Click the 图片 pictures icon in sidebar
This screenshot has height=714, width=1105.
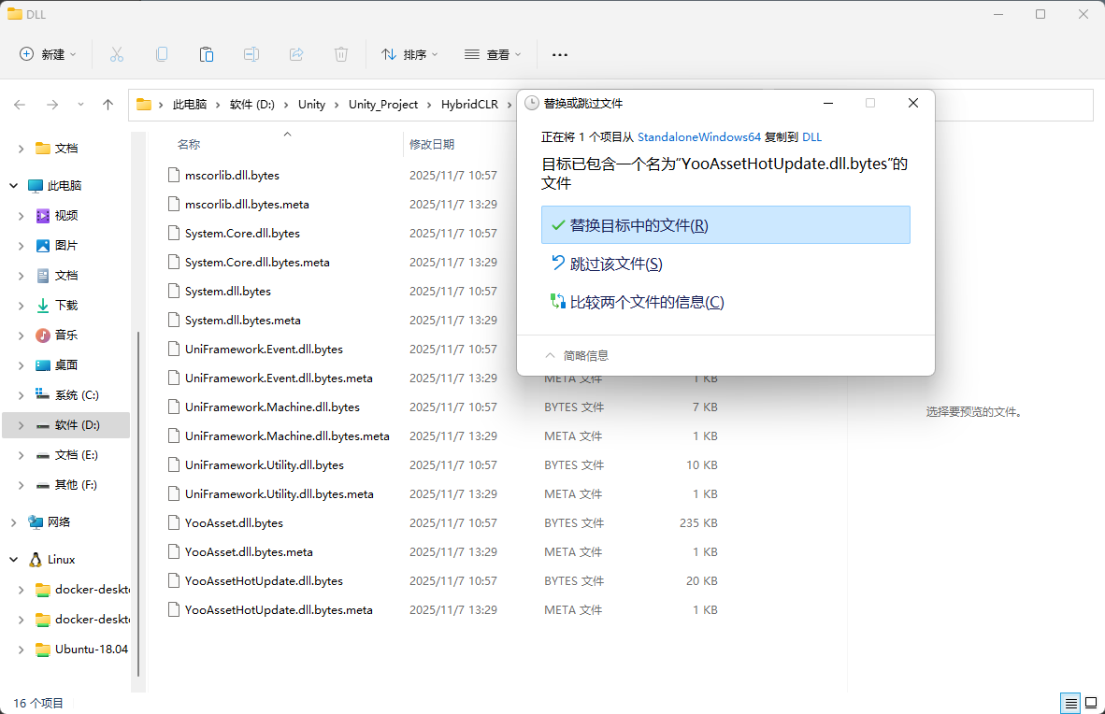[43, 245]
